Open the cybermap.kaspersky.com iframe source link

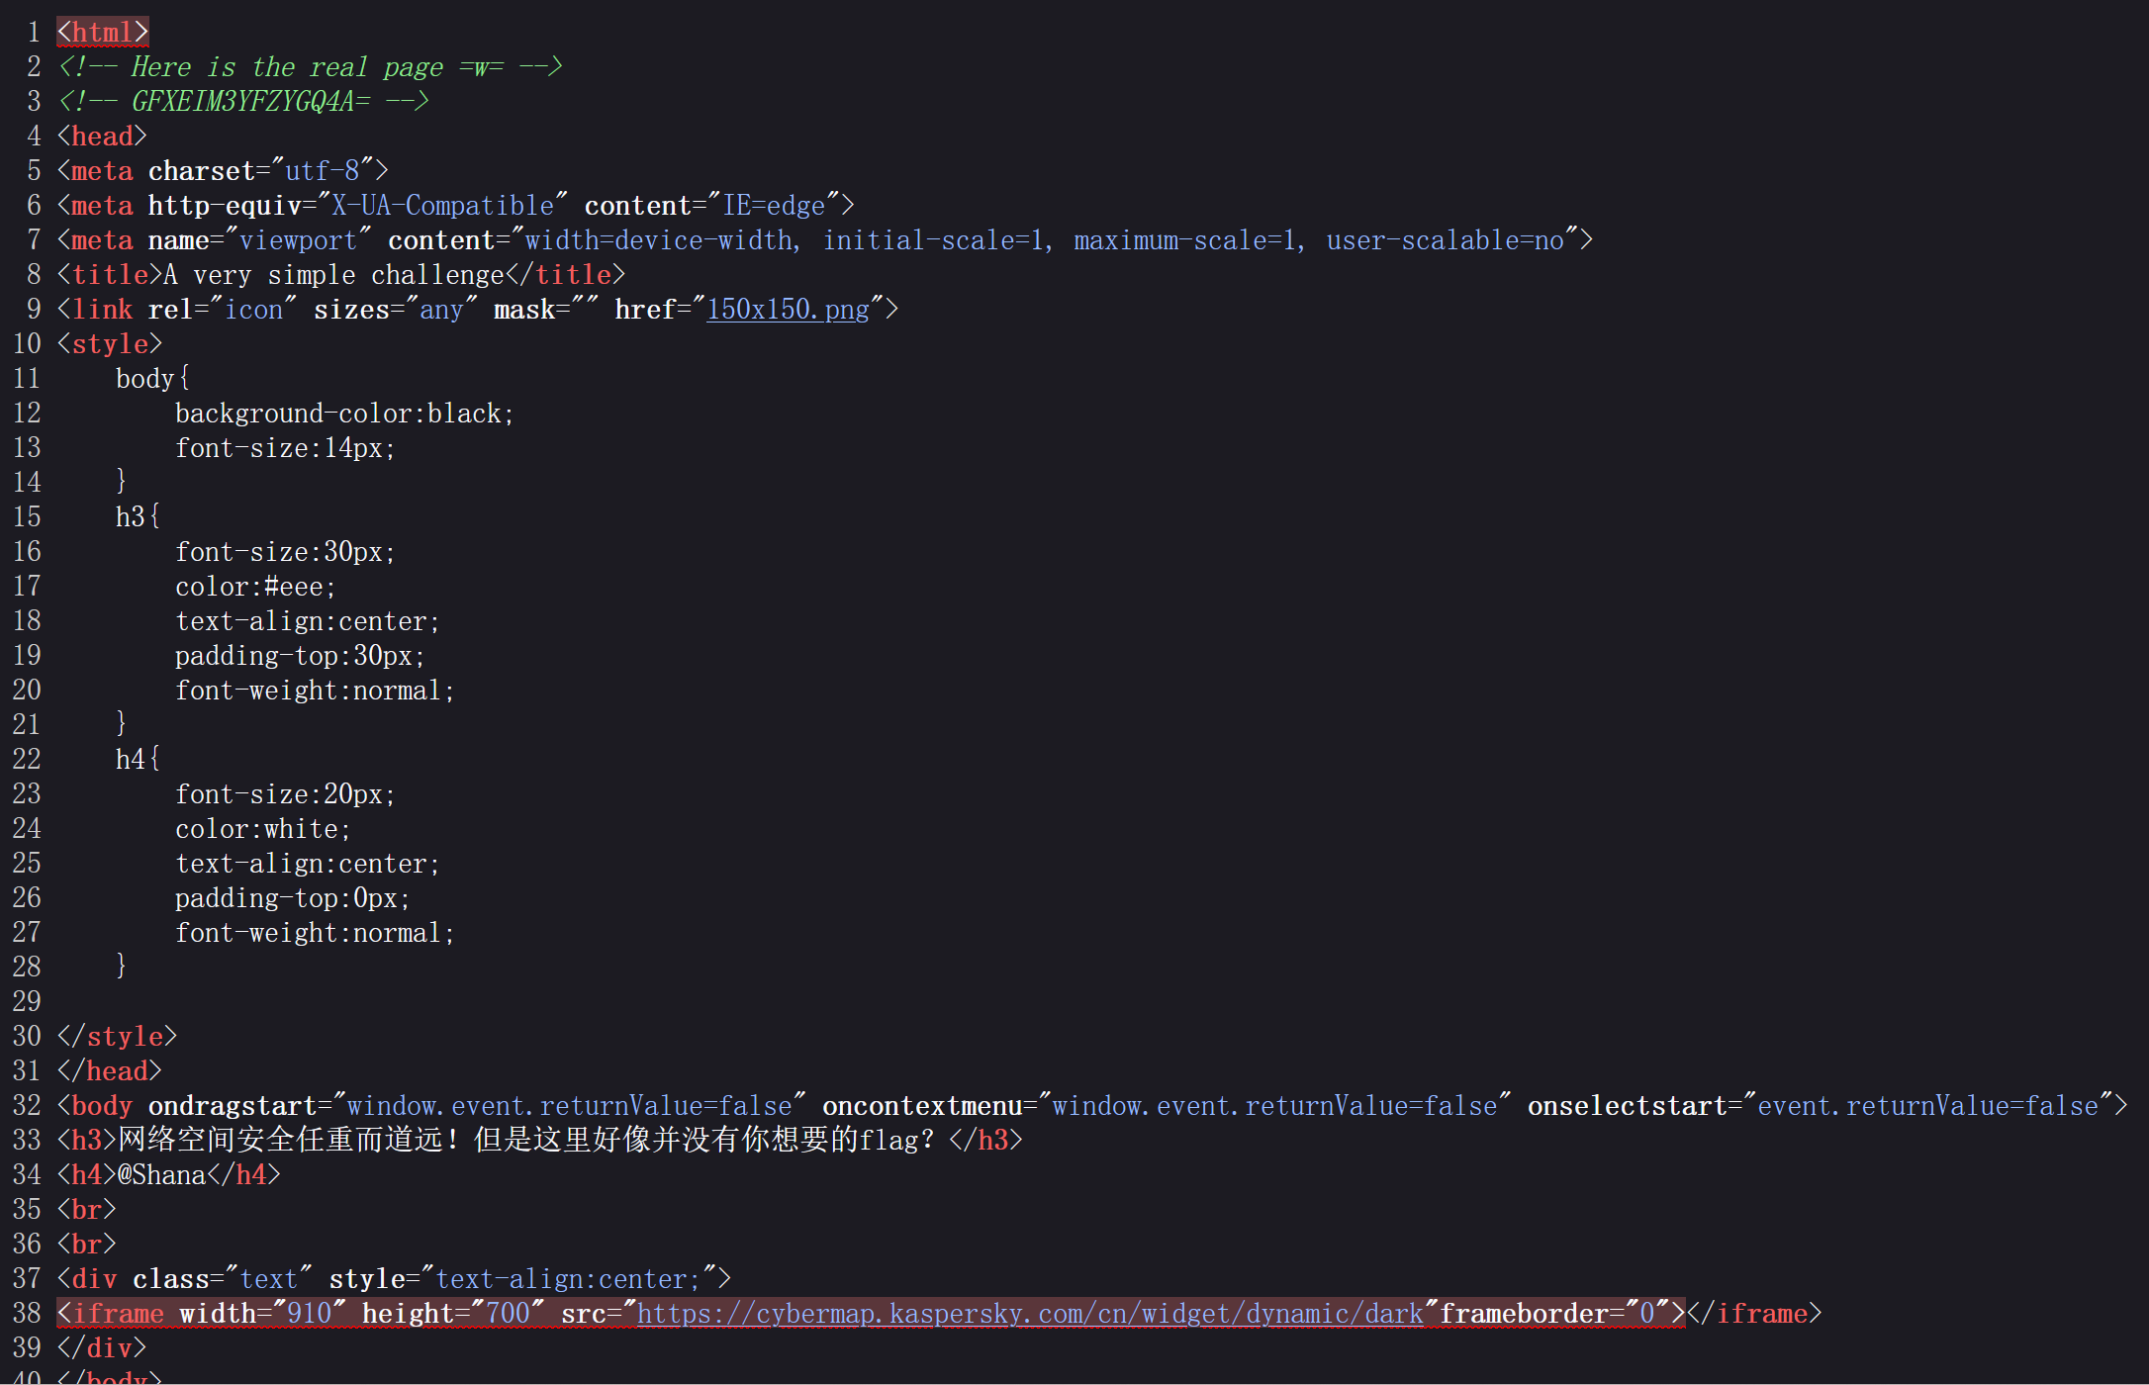pos(1029,1314)
